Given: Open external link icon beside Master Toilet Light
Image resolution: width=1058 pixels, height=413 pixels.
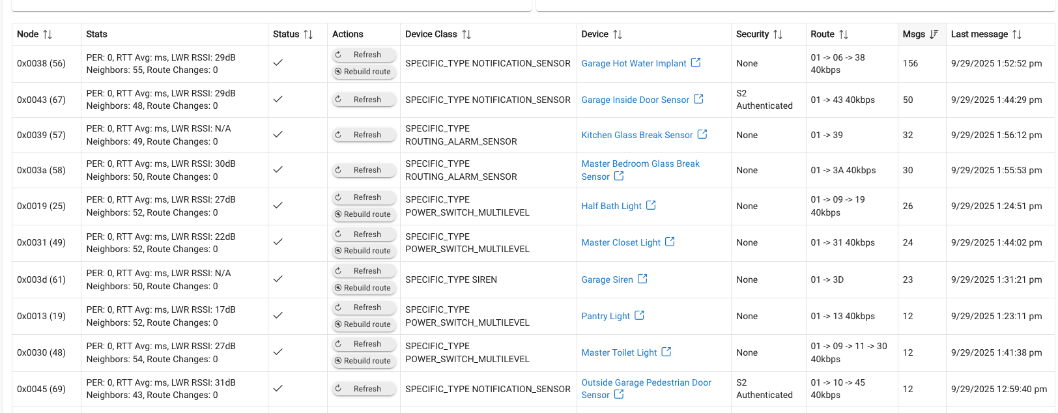Looking at the screenshot, I should (666, 352).
